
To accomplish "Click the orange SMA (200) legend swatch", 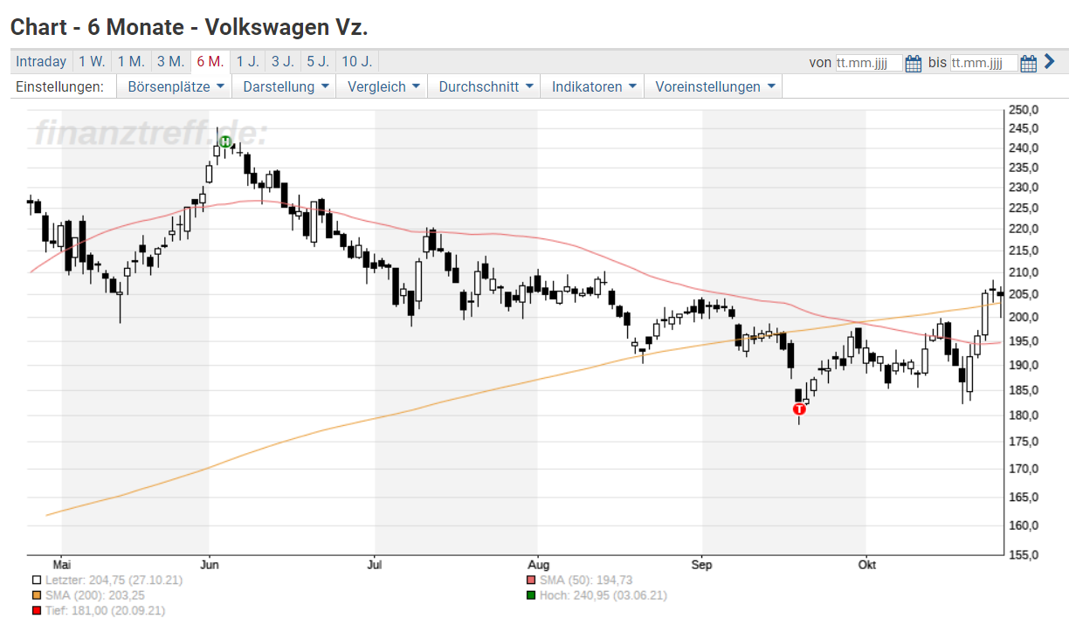I will [x=37, y=595].
